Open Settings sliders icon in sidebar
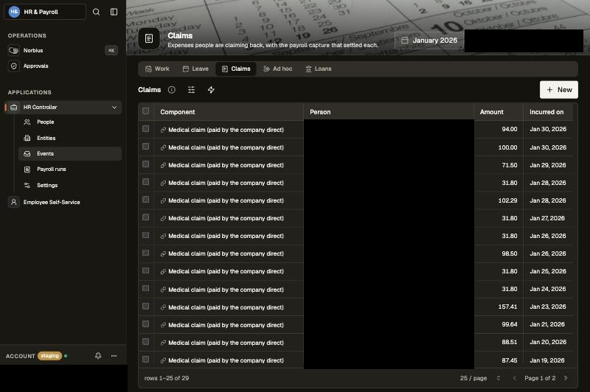 [x=27, y=185]
